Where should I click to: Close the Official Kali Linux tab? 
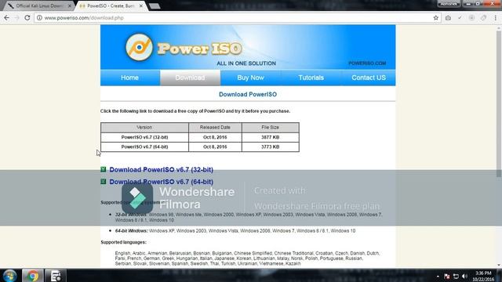pos(70,5)
